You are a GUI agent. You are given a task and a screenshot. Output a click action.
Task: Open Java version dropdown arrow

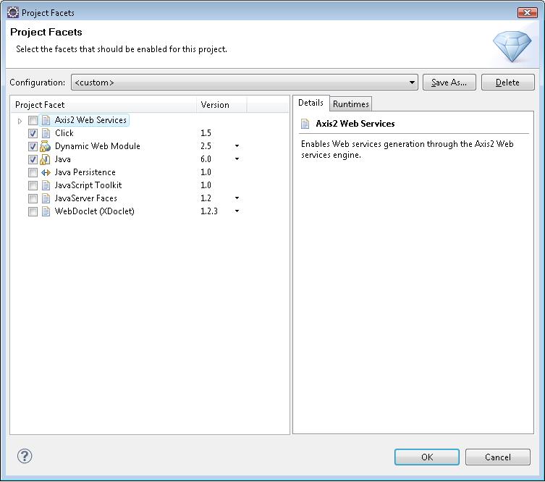pyautogui.click(x=237, y=158)
